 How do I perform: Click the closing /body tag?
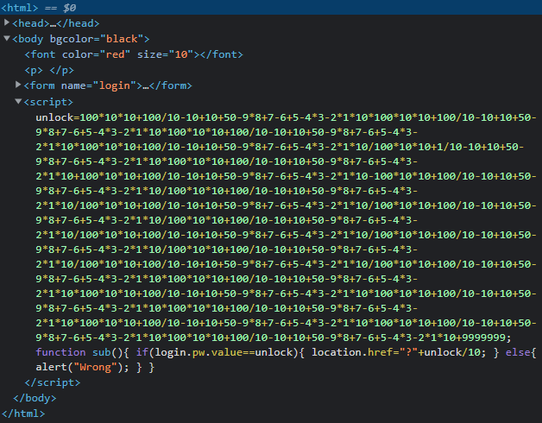pyautogui.click(x=35, y=398)
